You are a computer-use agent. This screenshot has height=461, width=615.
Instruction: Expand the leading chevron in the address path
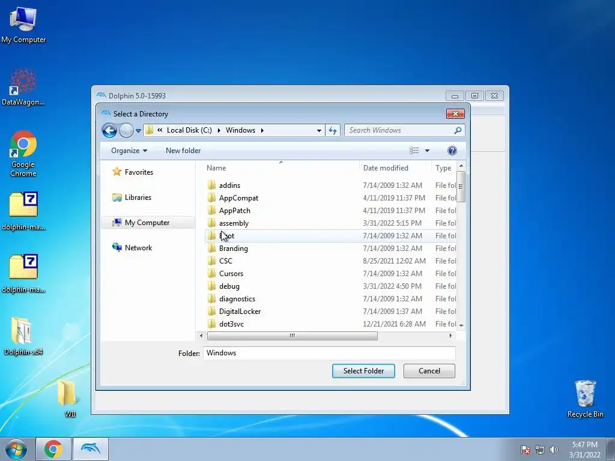point(160,130)
